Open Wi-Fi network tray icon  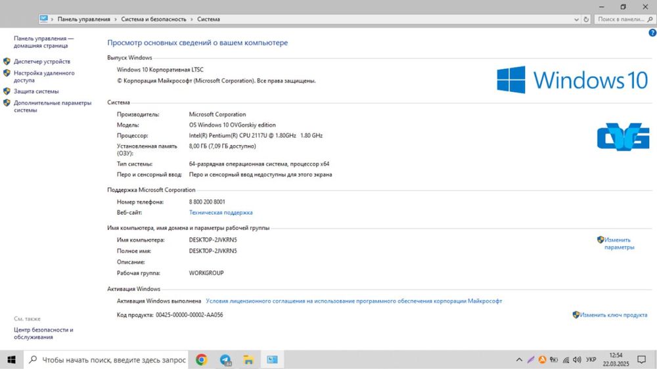coord(566,360)
